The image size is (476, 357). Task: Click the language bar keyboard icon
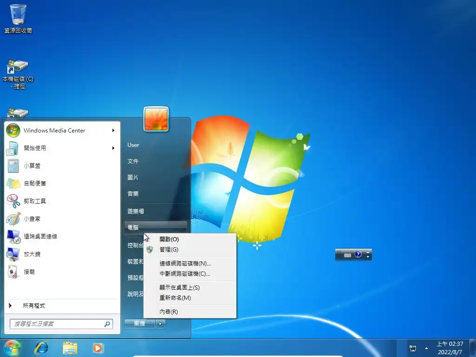(348, 255)
